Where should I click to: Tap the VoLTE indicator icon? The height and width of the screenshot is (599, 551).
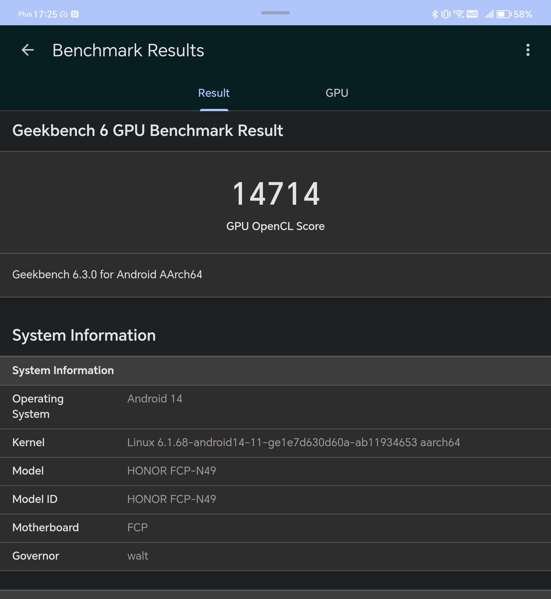coord(472,14)
